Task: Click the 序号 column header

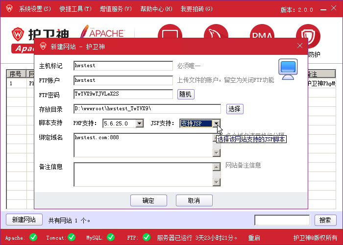Action: tap(16, 74)
